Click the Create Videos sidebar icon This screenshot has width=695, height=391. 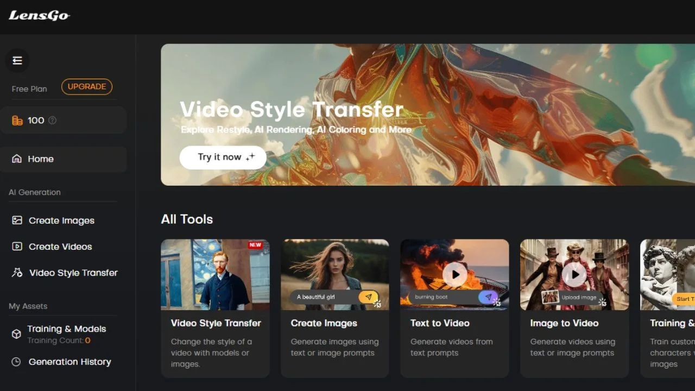pos(17,247)
